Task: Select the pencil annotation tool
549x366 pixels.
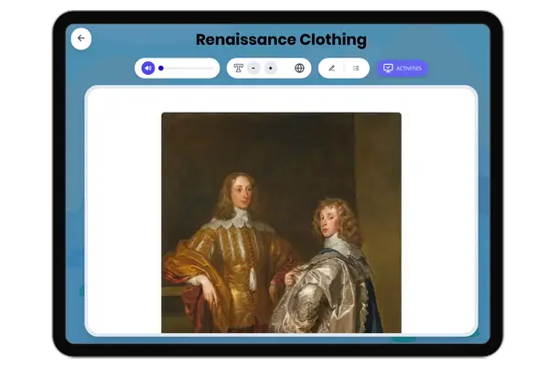Action: pyautogui.click(x=332, y=68)
